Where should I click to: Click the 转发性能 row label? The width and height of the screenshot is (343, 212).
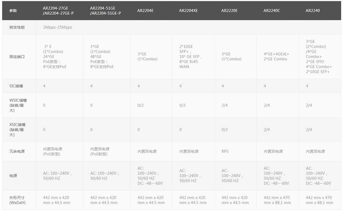pos(17,27)
